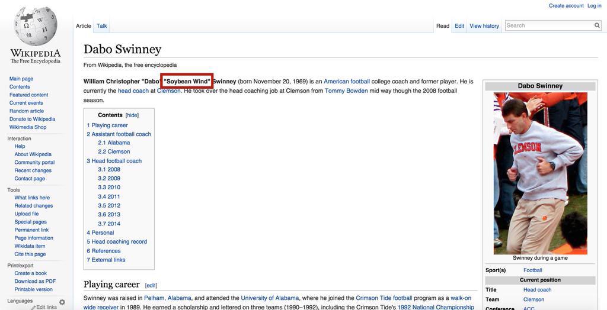Open the View history tab
This screenshot has width=607, height=310.
click(x=484, y=26)
